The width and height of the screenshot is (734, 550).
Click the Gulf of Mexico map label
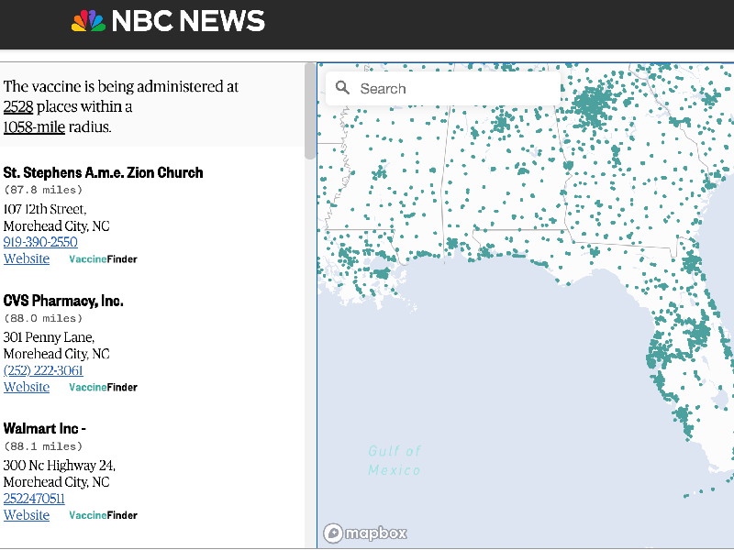[395, 461]
